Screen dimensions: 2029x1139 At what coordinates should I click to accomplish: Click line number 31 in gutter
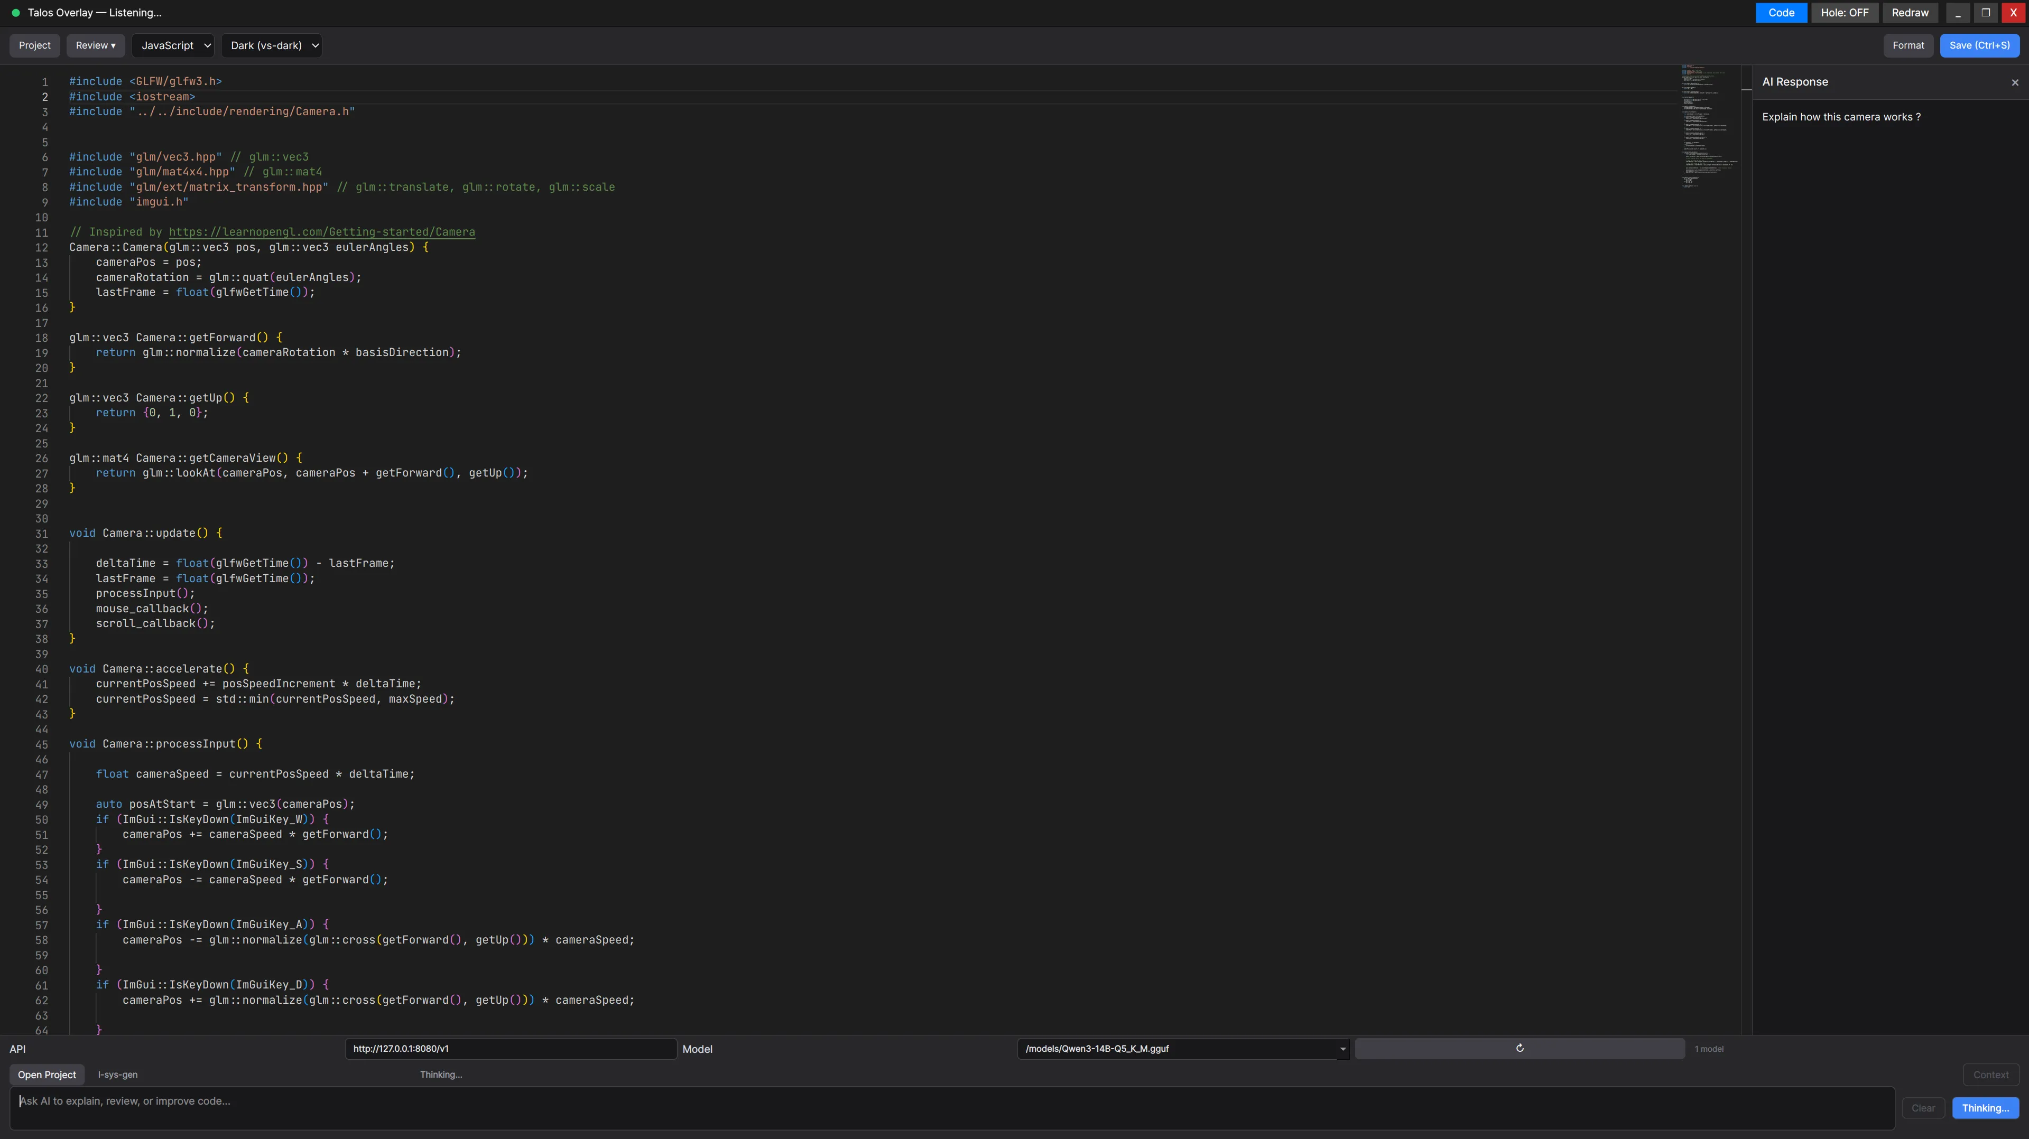(41, 534)
